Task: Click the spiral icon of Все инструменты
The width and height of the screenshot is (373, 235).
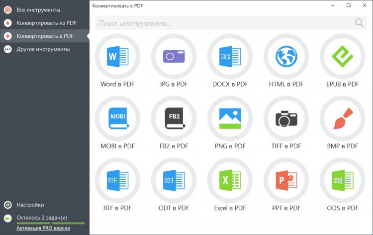Action: click(x=8, y=10)
